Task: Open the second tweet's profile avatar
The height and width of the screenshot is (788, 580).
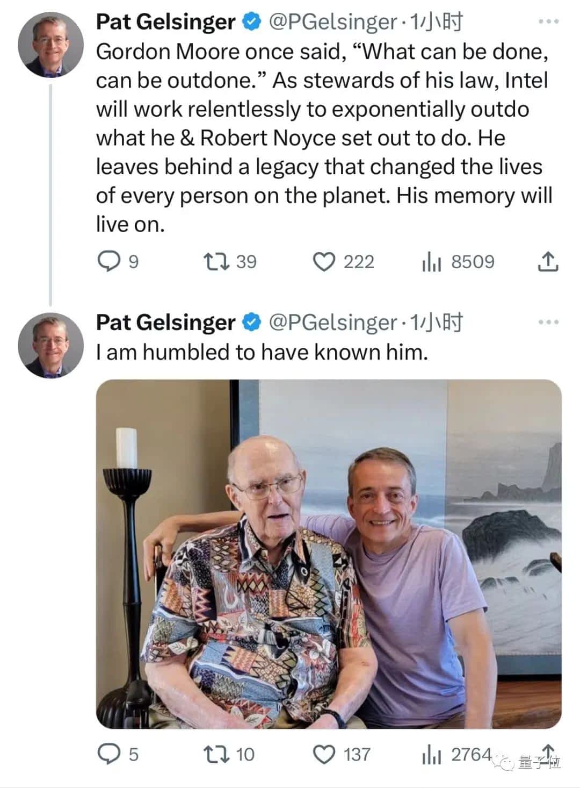Action: point(51,344)
